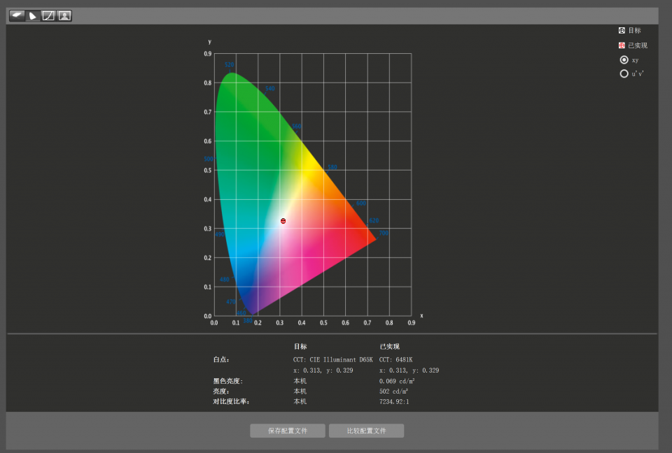Click the 已实现 column header in results
Screen dimensions: 672x453
click(x=389, y=347)
